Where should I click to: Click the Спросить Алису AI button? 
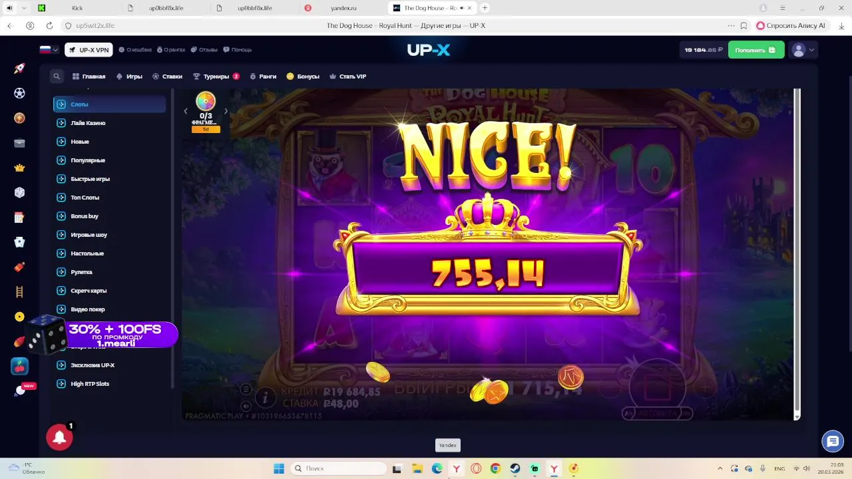[791, 25]
